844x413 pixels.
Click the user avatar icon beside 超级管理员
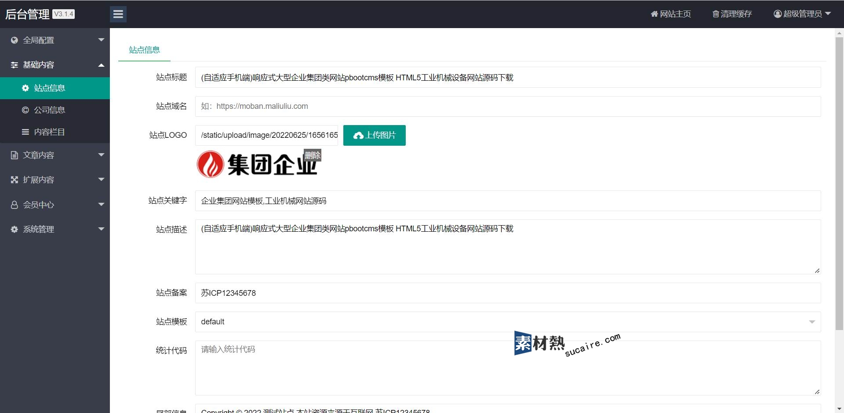778,14
